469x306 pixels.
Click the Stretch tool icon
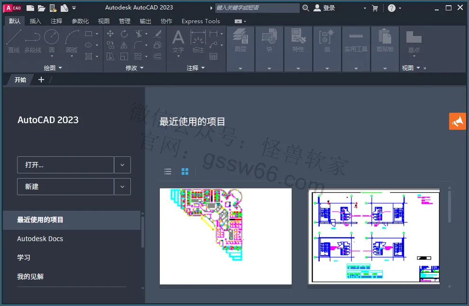pyautogui.click(x=110, y=56)
